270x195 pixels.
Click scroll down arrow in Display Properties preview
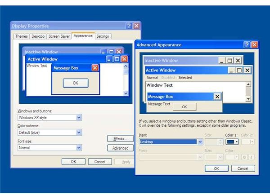click(x=126, y=93)
